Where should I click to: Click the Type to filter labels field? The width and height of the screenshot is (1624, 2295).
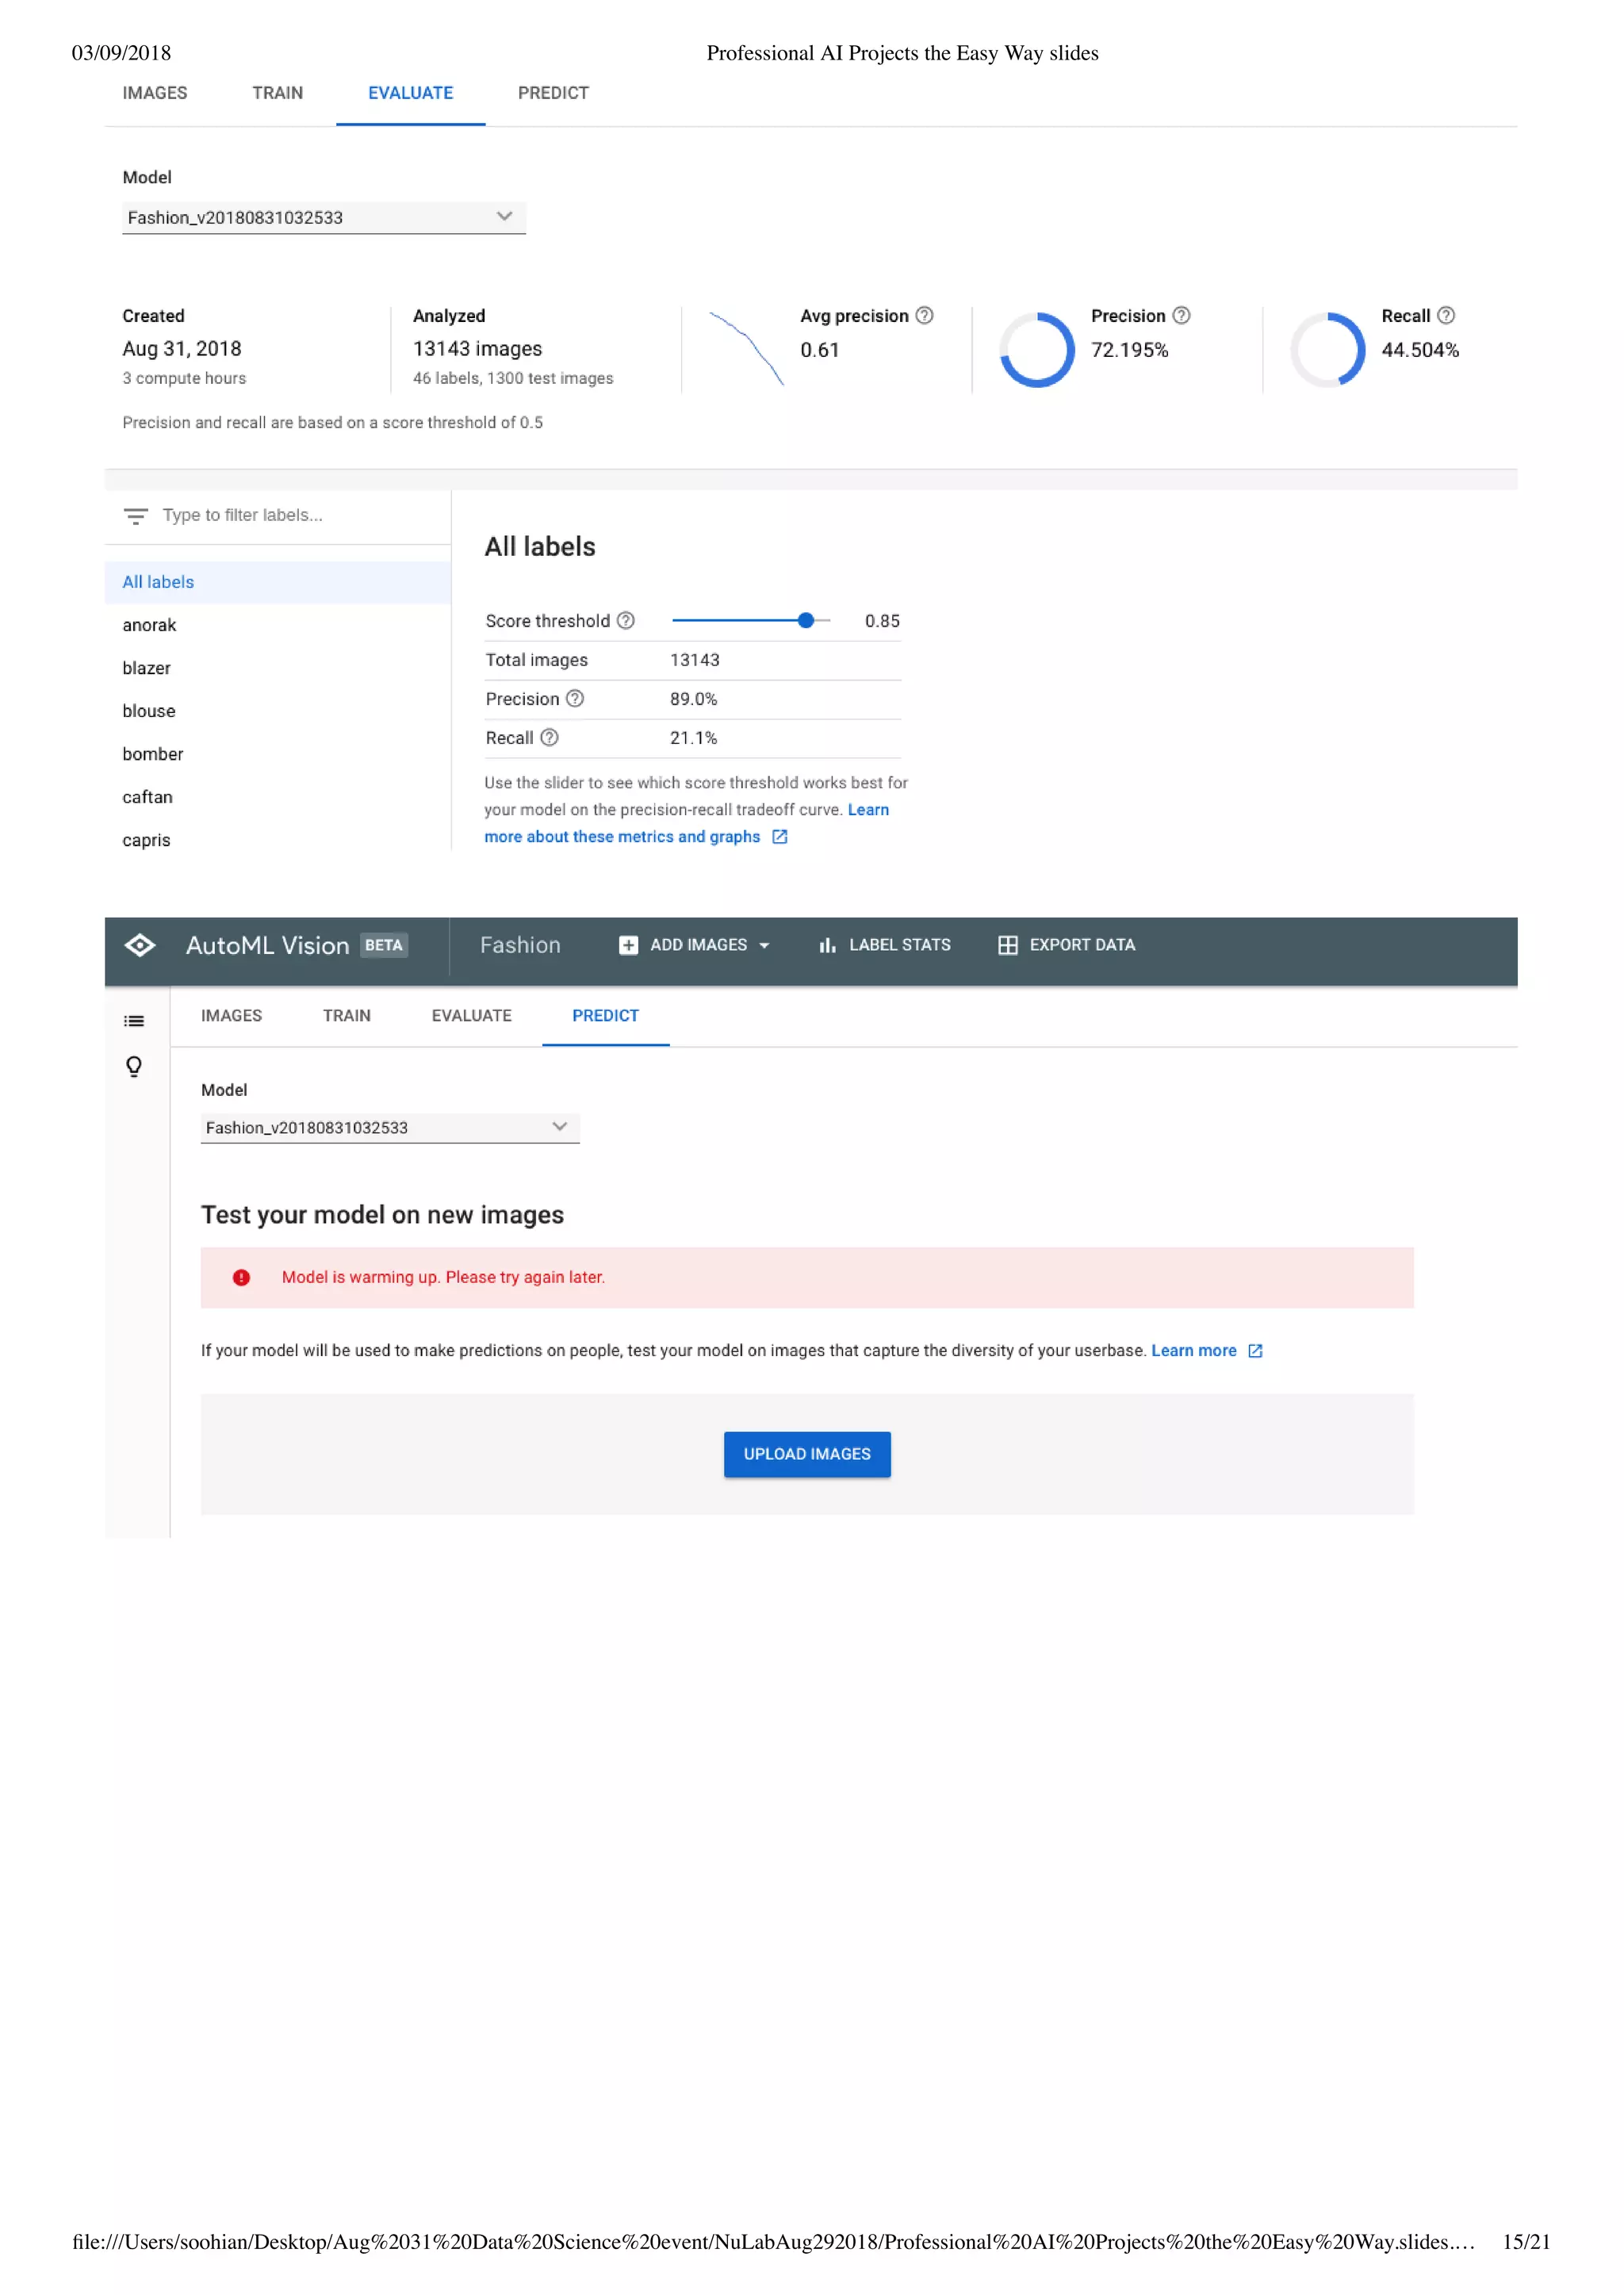[242, 515]
